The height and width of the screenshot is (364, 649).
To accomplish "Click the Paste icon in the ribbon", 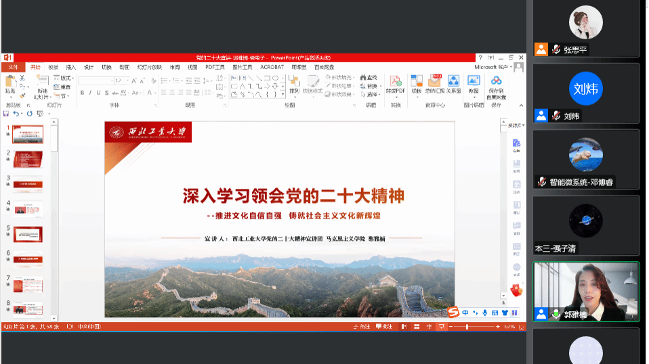I will pos(10,83).
